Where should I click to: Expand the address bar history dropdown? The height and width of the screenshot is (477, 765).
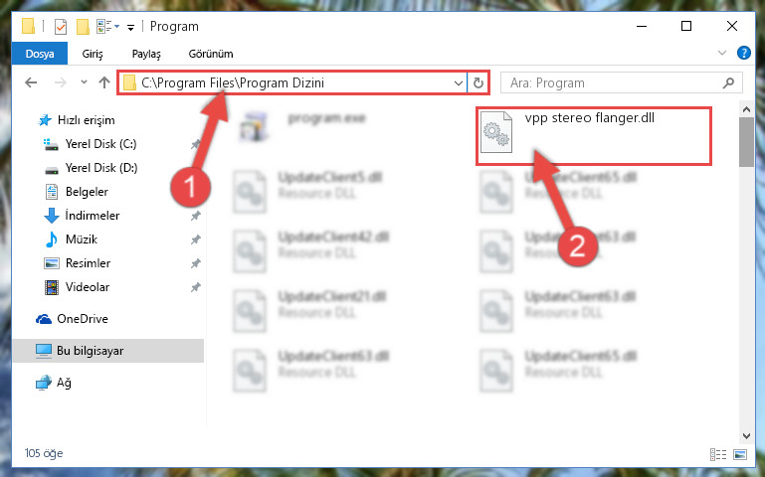click(x=459, y=83)
